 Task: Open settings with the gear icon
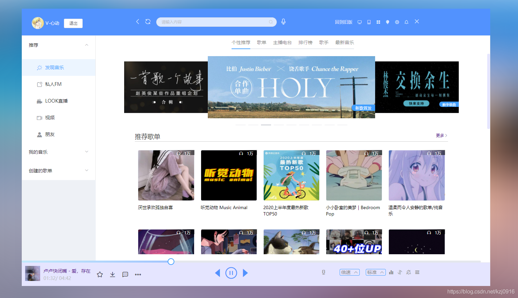click(397, 22)
